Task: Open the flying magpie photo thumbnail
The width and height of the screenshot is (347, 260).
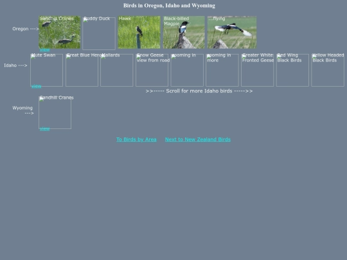Action: coord(232,32)
